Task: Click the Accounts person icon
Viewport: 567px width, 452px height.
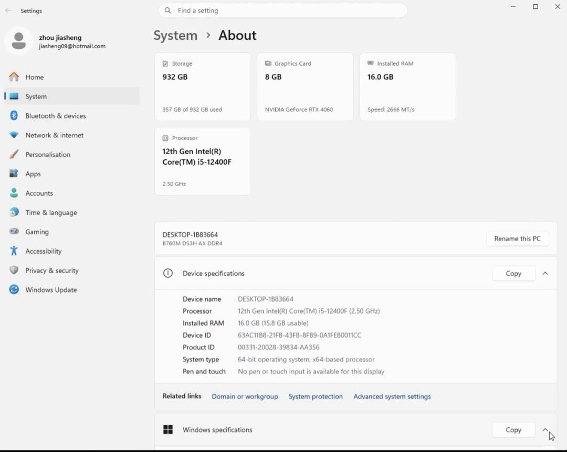Action: click(x=14, y=193)
